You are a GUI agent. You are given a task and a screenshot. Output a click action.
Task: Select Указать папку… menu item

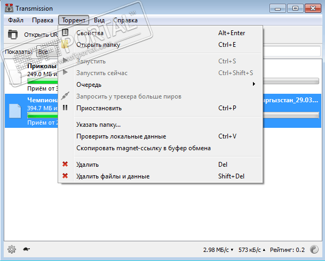[x=160, y=125]
